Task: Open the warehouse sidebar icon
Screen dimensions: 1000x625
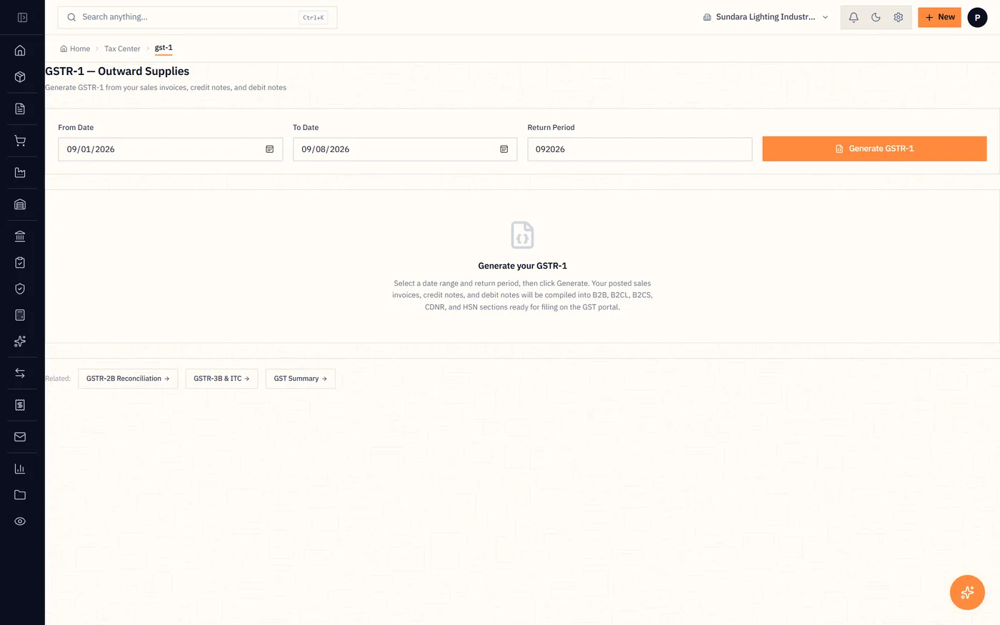Action: tap(20, 204)
